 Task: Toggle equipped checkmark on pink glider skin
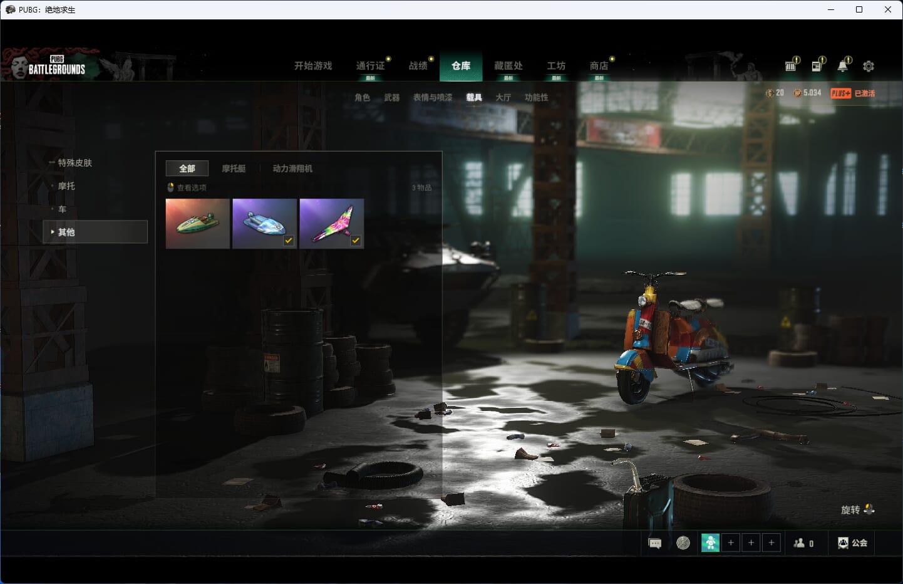pos(356,241)
